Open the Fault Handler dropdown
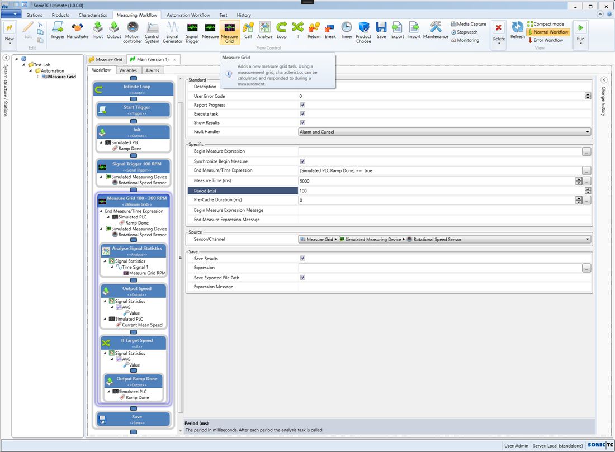The height and width of the screenshot is (452, 615). 444,132
